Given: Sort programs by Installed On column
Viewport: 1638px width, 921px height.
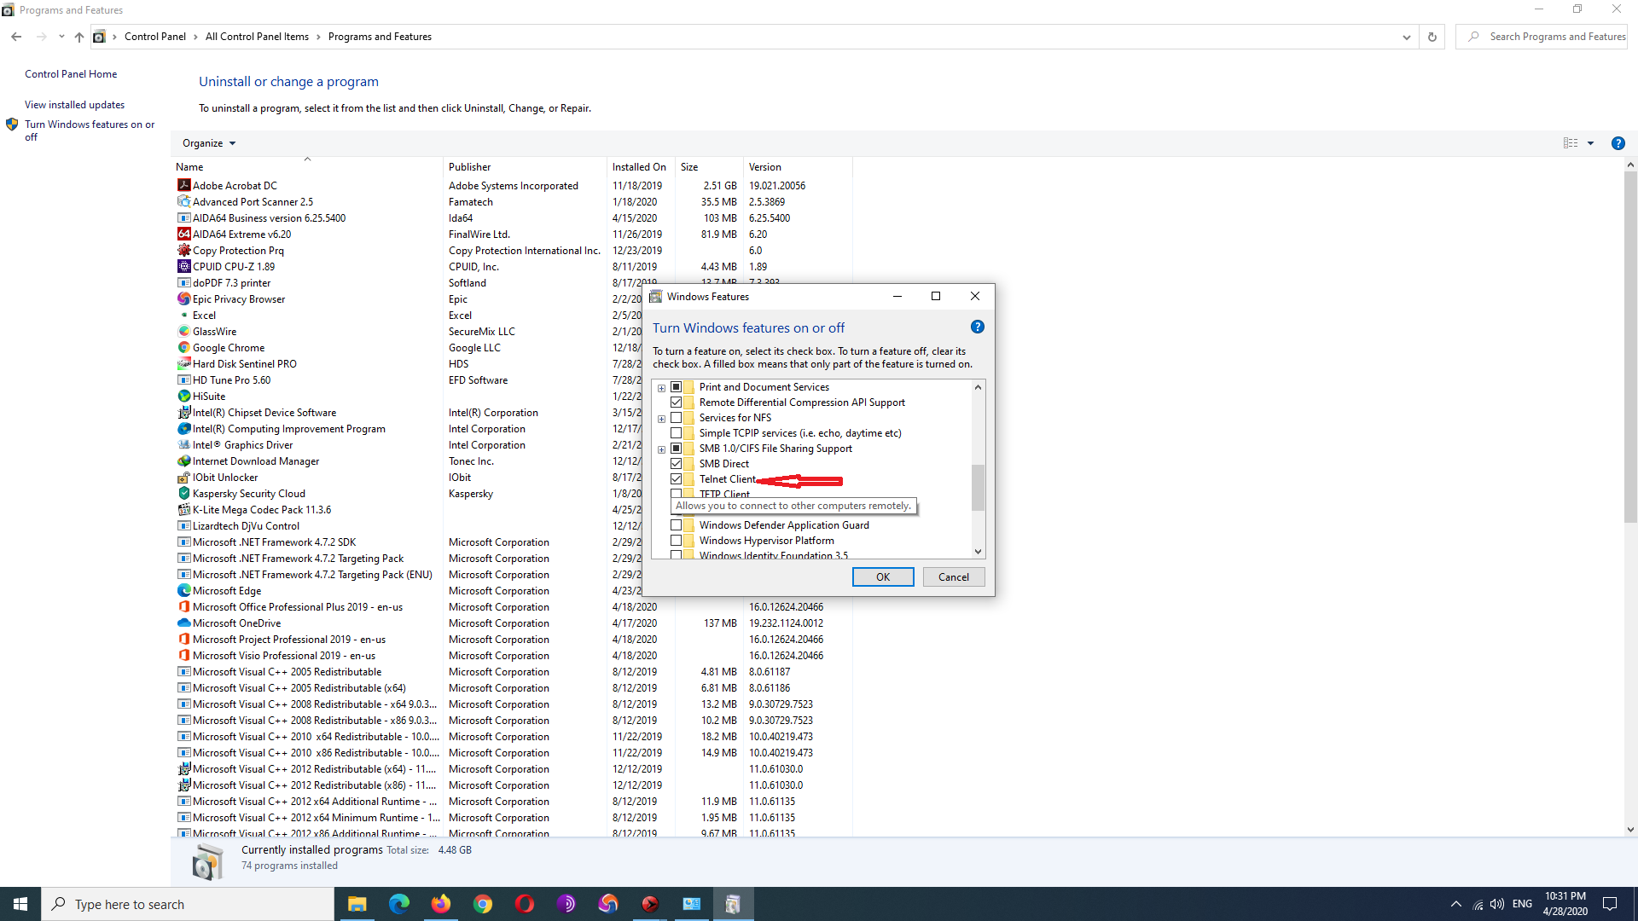Looking at the screenshot, I should pyautogui.click(x=641, y=167).
